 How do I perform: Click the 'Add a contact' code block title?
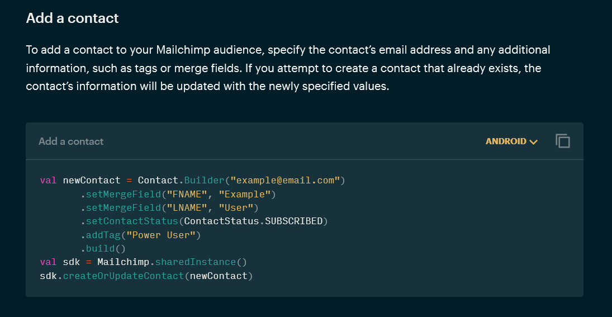[x=71, y=141]
